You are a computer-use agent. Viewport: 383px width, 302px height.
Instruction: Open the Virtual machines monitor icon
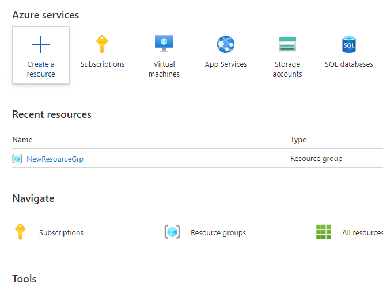click(164, 44)
